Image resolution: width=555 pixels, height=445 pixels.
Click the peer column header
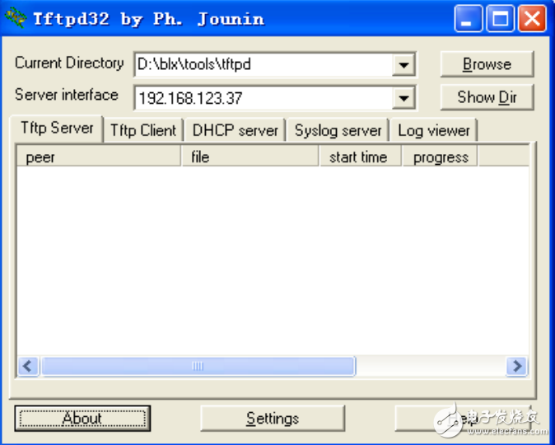99,157
